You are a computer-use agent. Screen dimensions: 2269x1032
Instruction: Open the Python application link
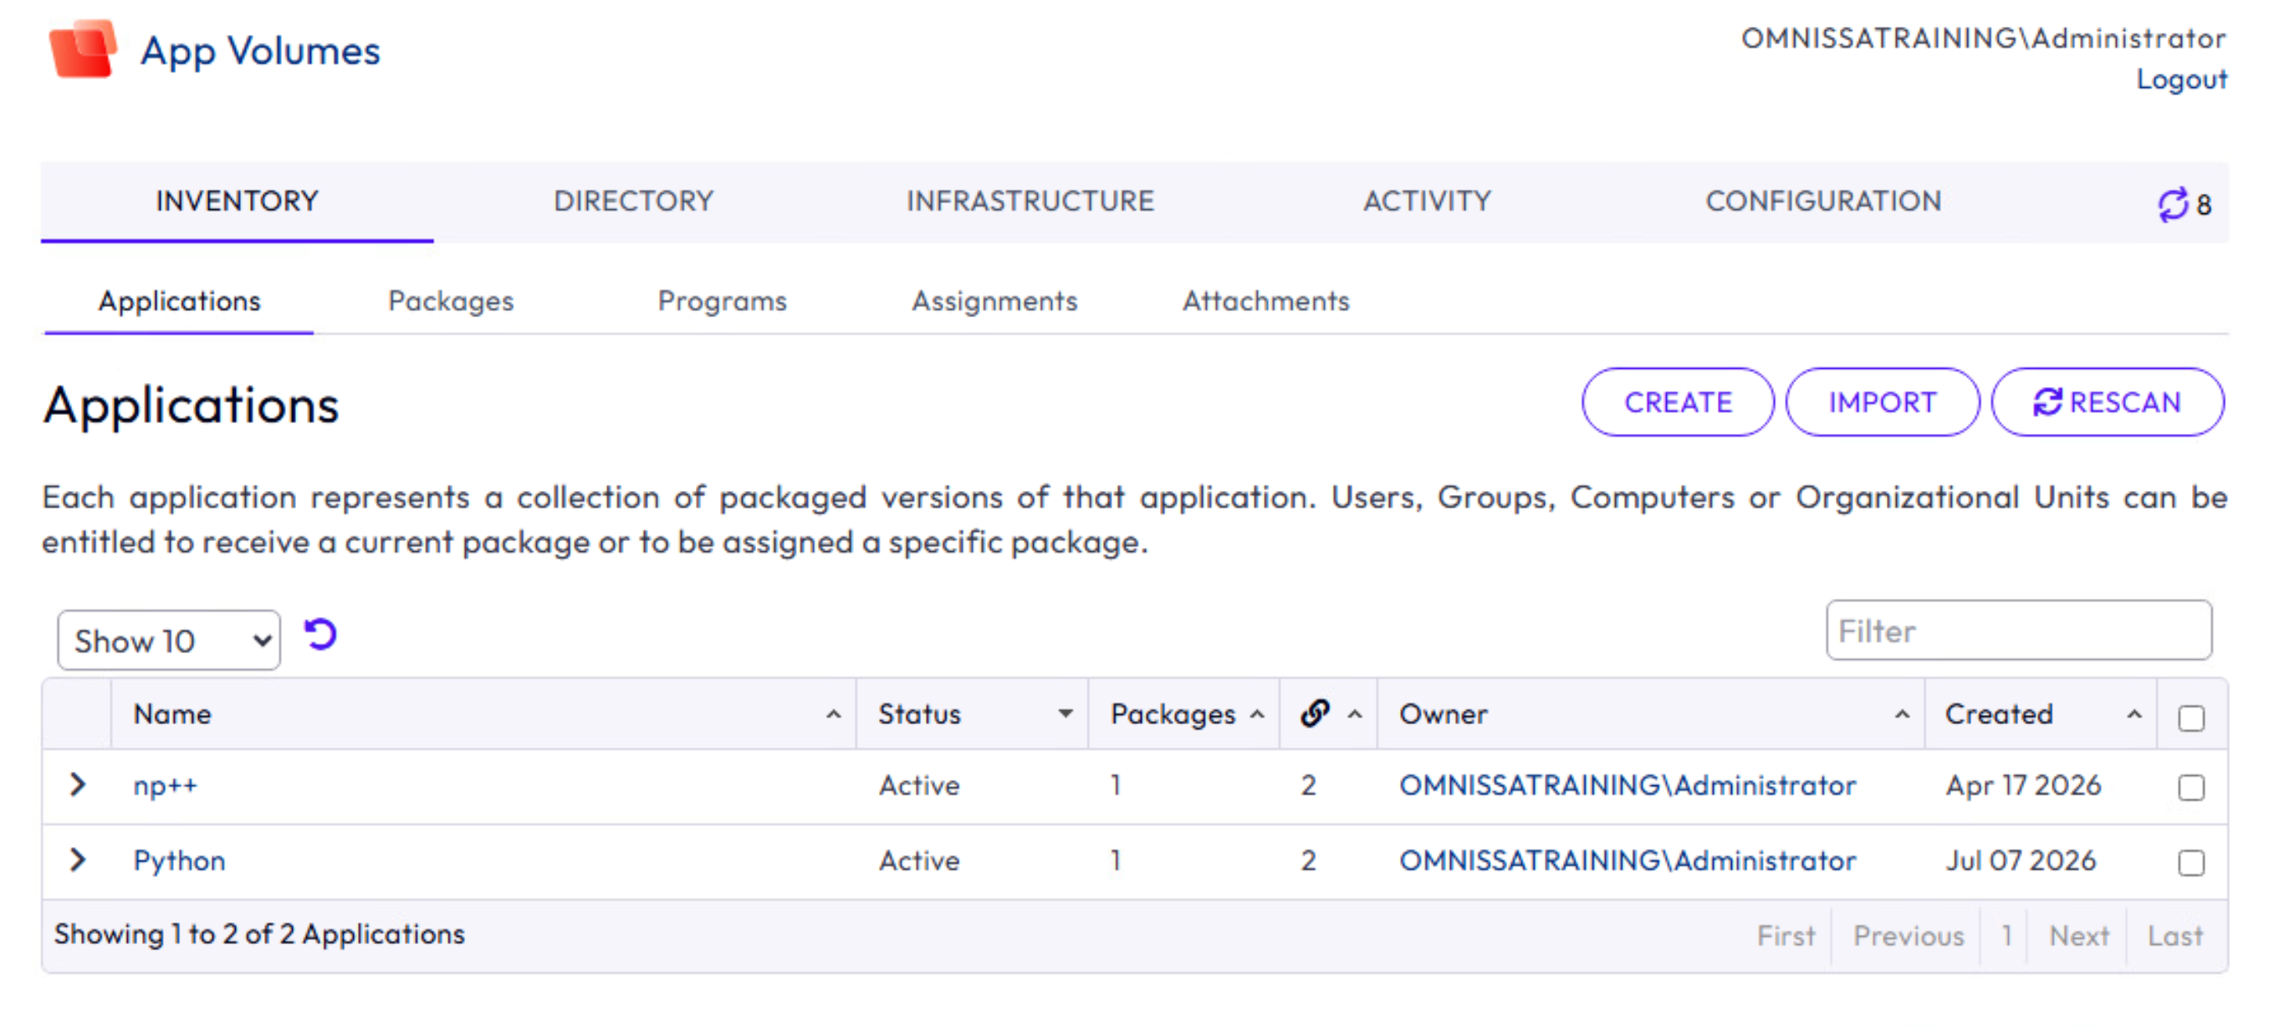pyautogui.click(x=180, y=861)
